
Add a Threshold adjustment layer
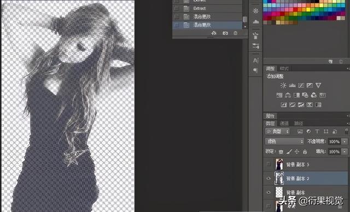click(301, 105)
